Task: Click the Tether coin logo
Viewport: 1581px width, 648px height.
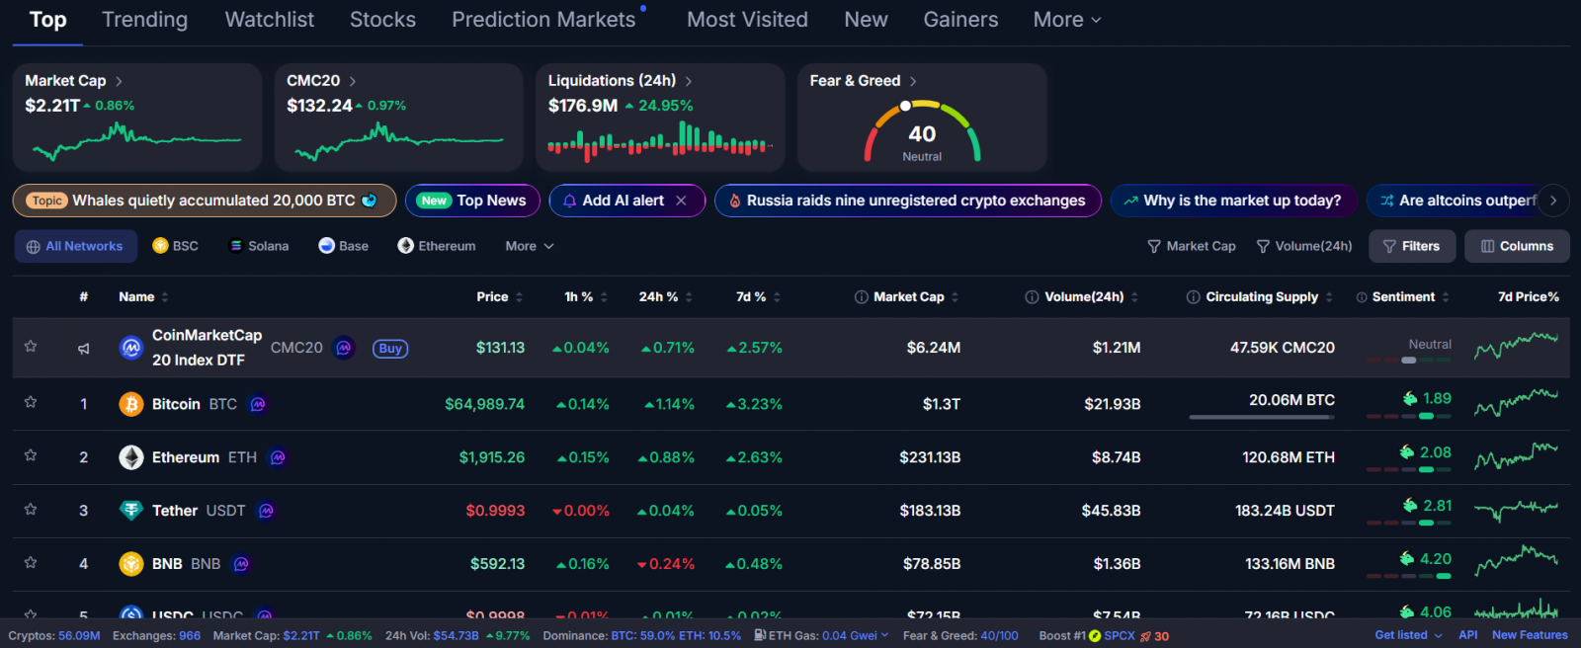Action: click(x=131, y=511)
